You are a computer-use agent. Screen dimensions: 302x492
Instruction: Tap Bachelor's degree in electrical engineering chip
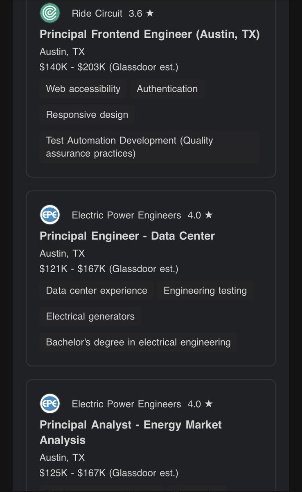[x=138, y=342]
